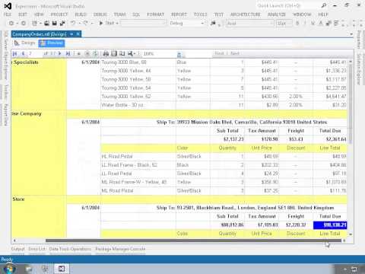365x274 pixels.
Task: Open the Properties side panel tab
Action: click(x=359, y=40)
